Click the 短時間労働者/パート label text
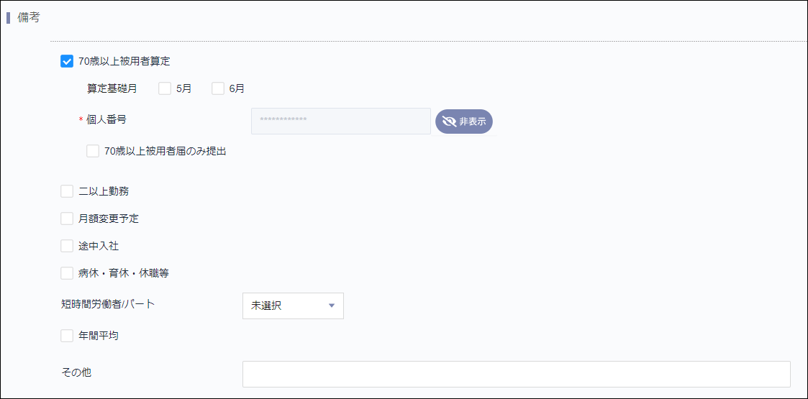808x399 pixels. tap(108, 304)
